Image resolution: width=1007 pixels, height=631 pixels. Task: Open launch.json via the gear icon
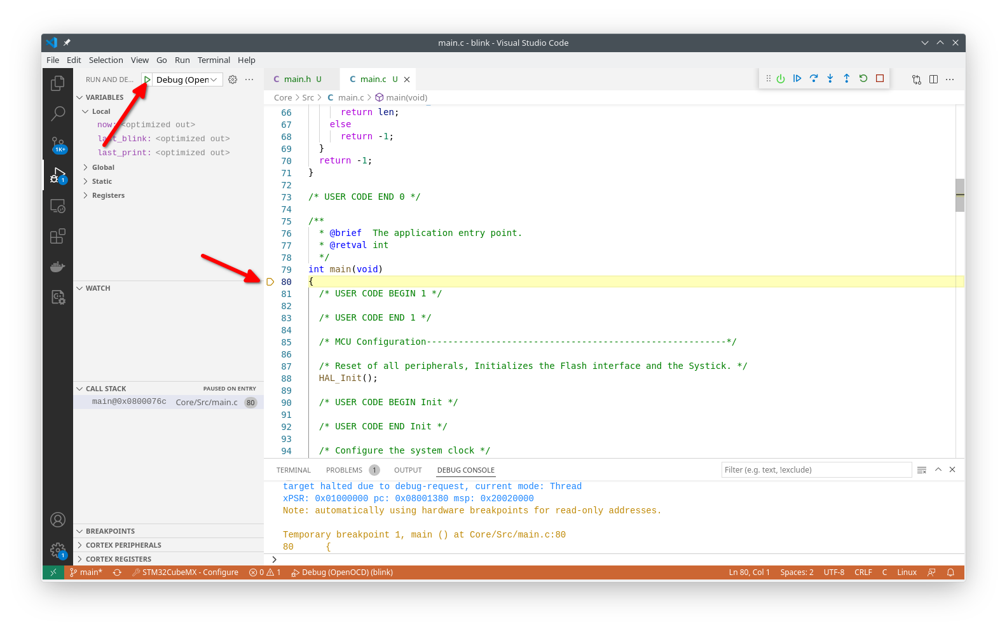coord(233,80)
